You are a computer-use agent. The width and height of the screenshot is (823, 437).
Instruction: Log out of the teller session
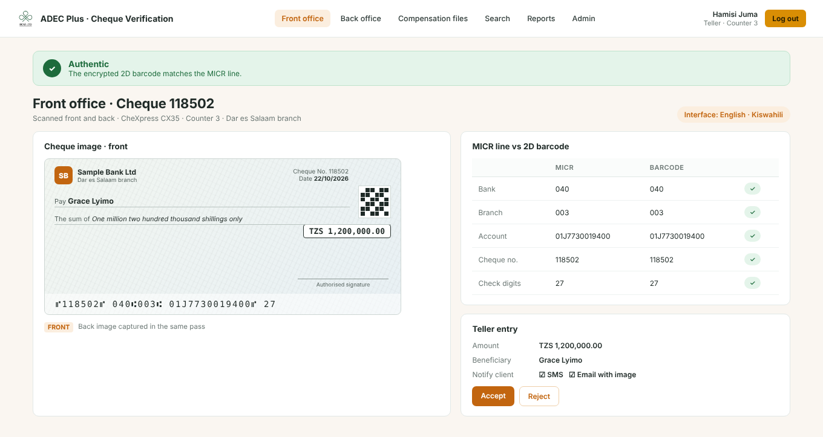click(785, 19)
